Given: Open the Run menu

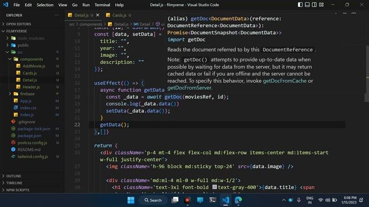Looking at the screenshot, I should 86,5.
